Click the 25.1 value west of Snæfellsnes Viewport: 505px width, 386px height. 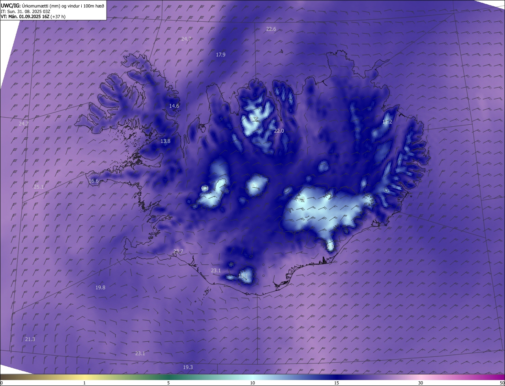pyautogui.click(x=39, y=187)
